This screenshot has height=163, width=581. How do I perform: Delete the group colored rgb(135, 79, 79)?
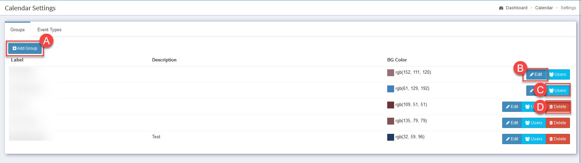click(x=558, y=123)
